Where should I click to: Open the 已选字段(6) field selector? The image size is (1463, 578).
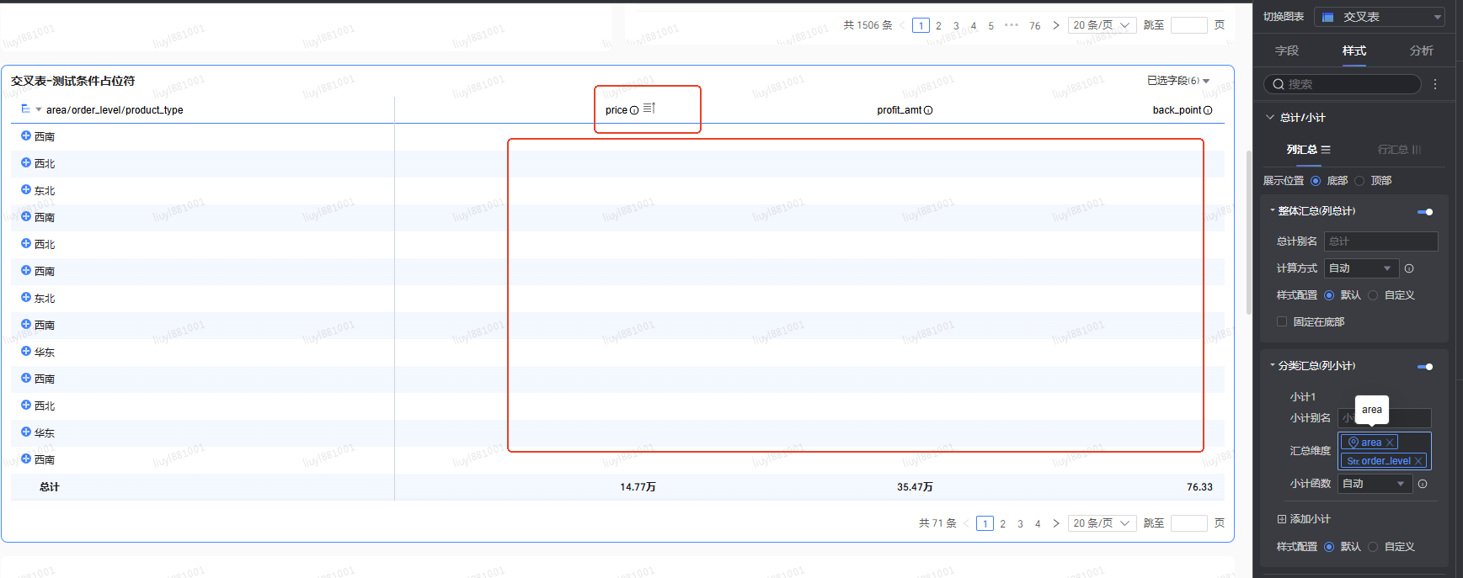[1177, 81]
